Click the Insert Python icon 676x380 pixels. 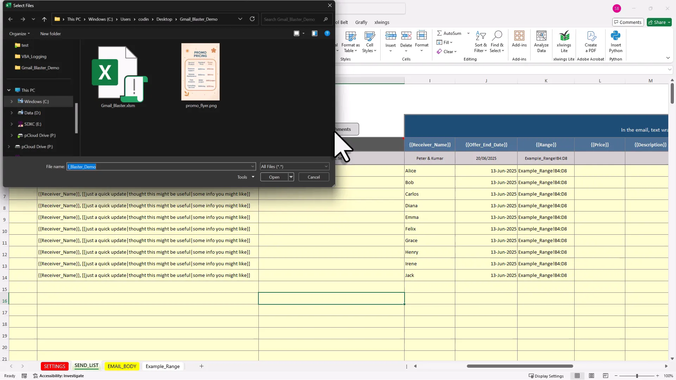point(616,42)
